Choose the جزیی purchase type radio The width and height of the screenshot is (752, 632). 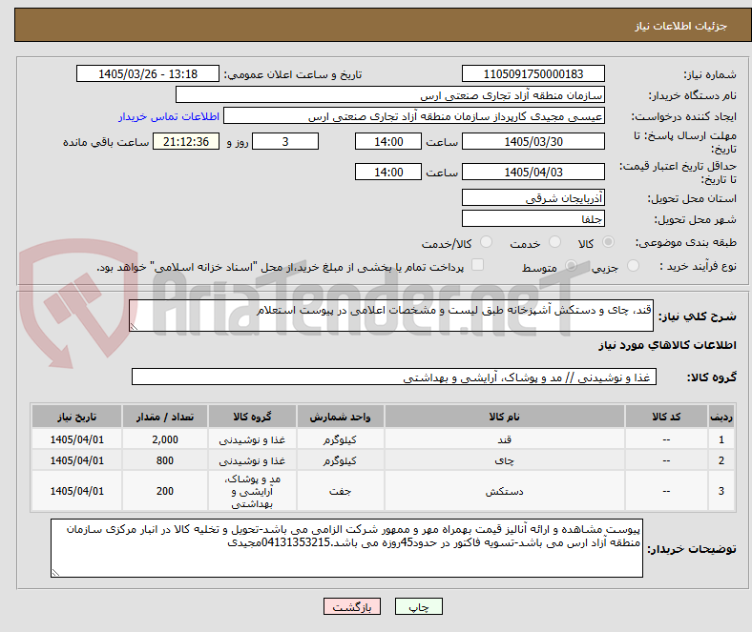point(633,266)
